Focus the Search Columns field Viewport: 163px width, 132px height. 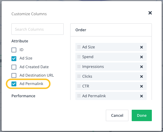pyautogui.click(x=38, y=29)
